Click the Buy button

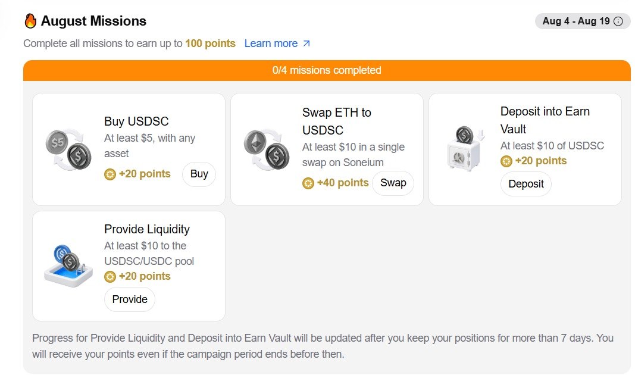199,174
